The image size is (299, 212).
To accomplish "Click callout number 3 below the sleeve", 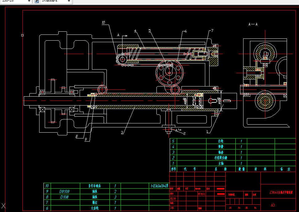I will coord(122,132).
